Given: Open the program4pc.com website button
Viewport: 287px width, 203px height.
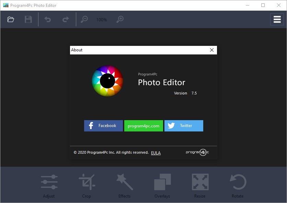Looking at the screenshot, I should (143, 126).
